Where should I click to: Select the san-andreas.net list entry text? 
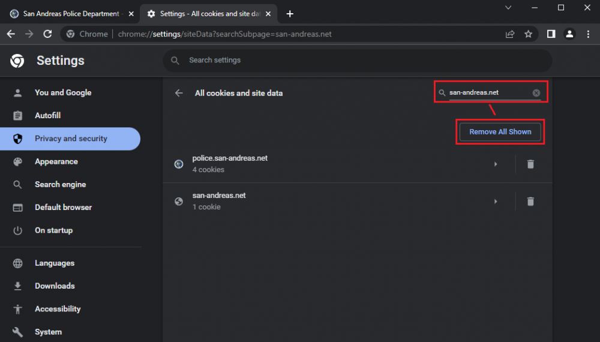[x=219, y=195]
